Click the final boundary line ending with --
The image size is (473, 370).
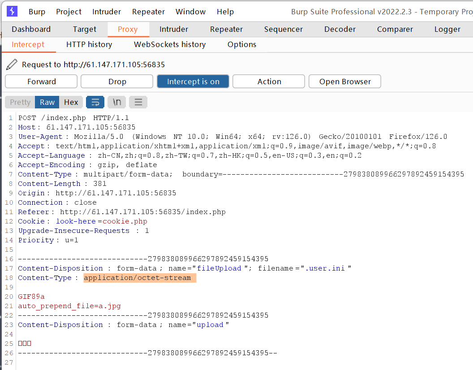(147, 353)
